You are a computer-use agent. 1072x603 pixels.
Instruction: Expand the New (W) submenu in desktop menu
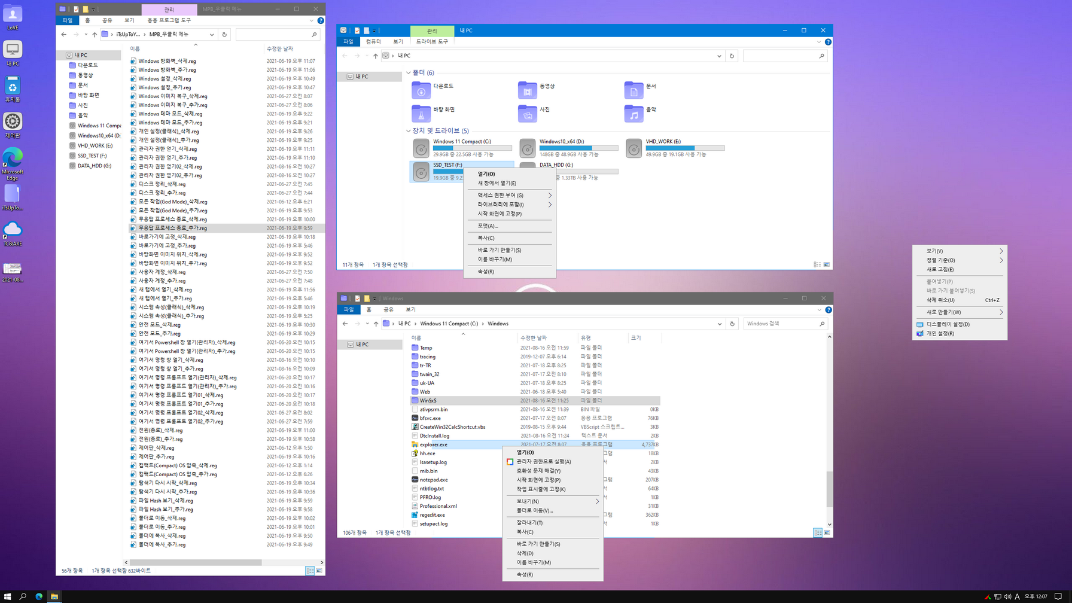click(x=960, y=312)
